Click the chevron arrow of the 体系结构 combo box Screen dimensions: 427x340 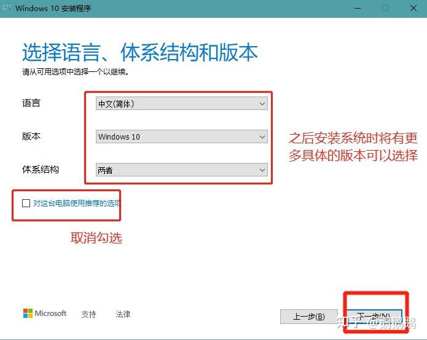(262, 170)
